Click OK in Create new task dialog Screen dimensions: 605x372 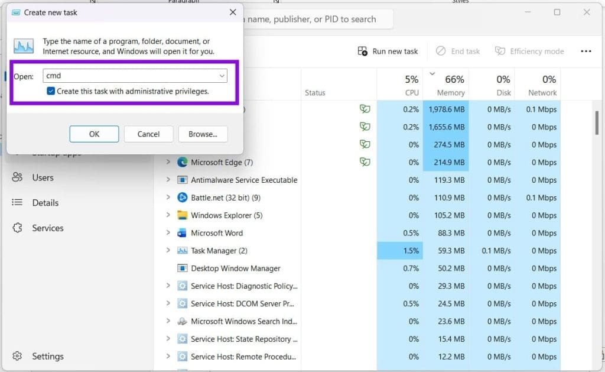pyautogui.click(x=94, y=134)
